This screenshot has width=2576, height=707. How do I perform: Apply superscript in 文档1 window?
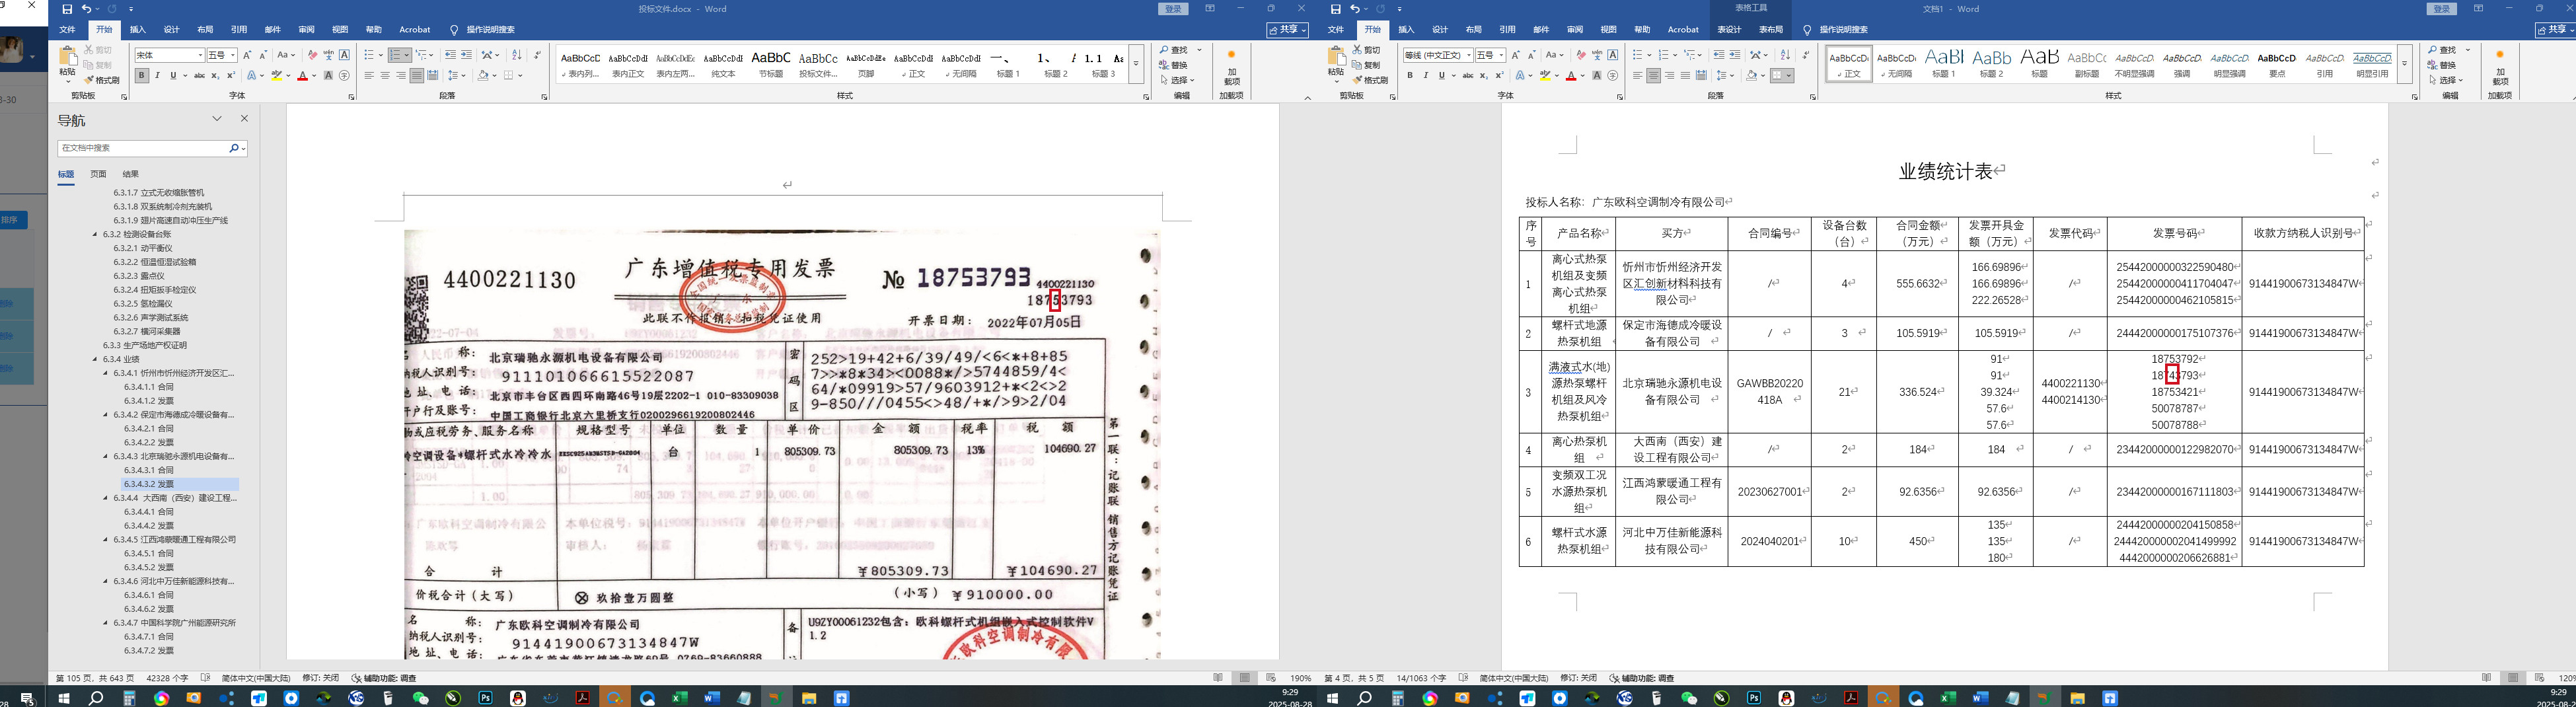pos(1500,75)
